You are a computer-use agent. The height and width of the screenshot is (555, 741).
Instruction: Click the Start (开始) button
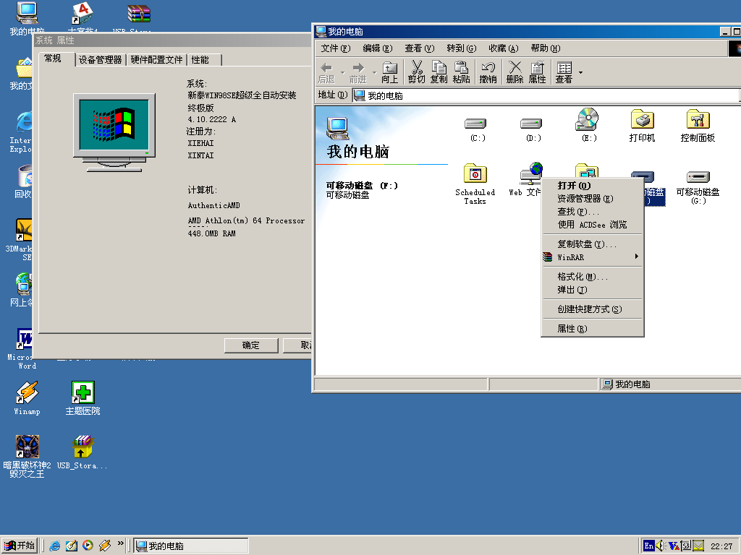tap(20, 546)
